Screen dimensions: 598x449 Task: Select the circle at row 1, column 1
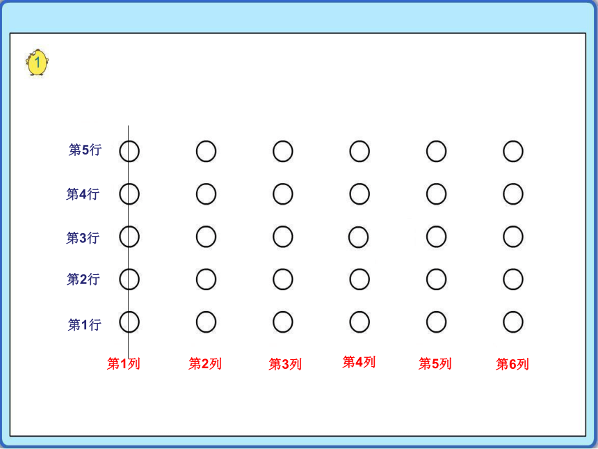click(x=129, y=322)
